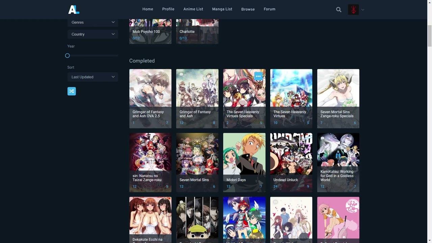Screen dimensions: 432x243
Task: Click the Year slider track
Action: [x=93, y=56]
